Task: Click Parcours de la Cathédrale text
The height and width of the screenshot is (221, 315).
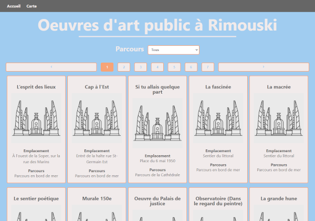Action: 157,175
